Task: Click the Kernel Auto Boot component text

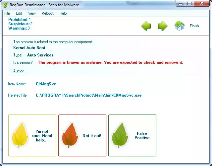Action: tap(29, 48)
